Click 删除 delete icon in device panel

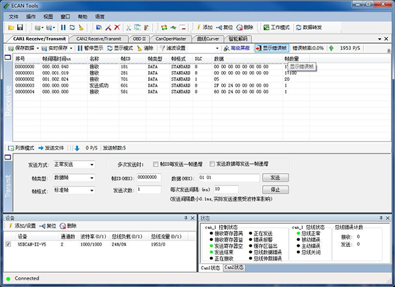pos(68,226)
